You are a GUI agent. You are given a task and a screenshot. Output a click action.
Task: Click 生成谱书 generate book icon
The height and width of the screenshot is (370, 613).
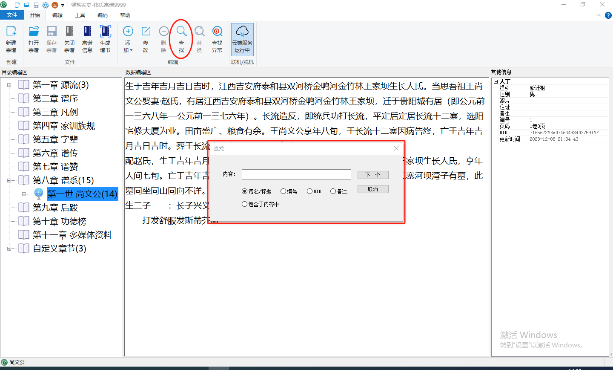105,38
